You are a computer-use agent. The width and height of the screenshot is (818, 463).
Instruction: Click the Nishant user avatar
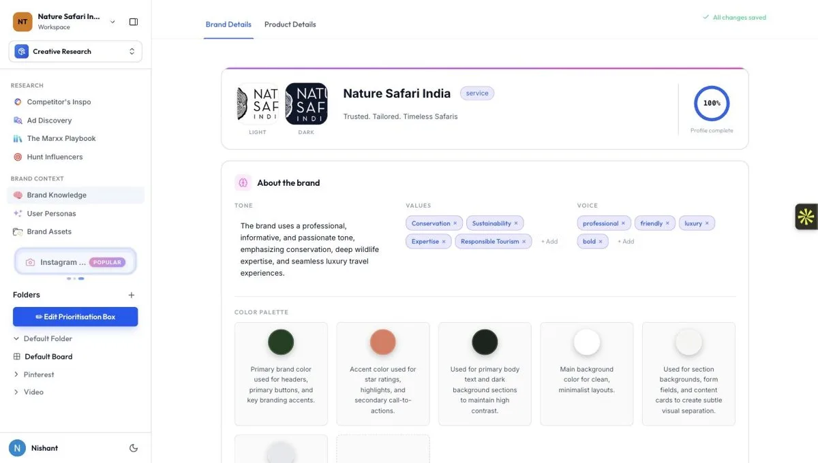click(18, 448)
